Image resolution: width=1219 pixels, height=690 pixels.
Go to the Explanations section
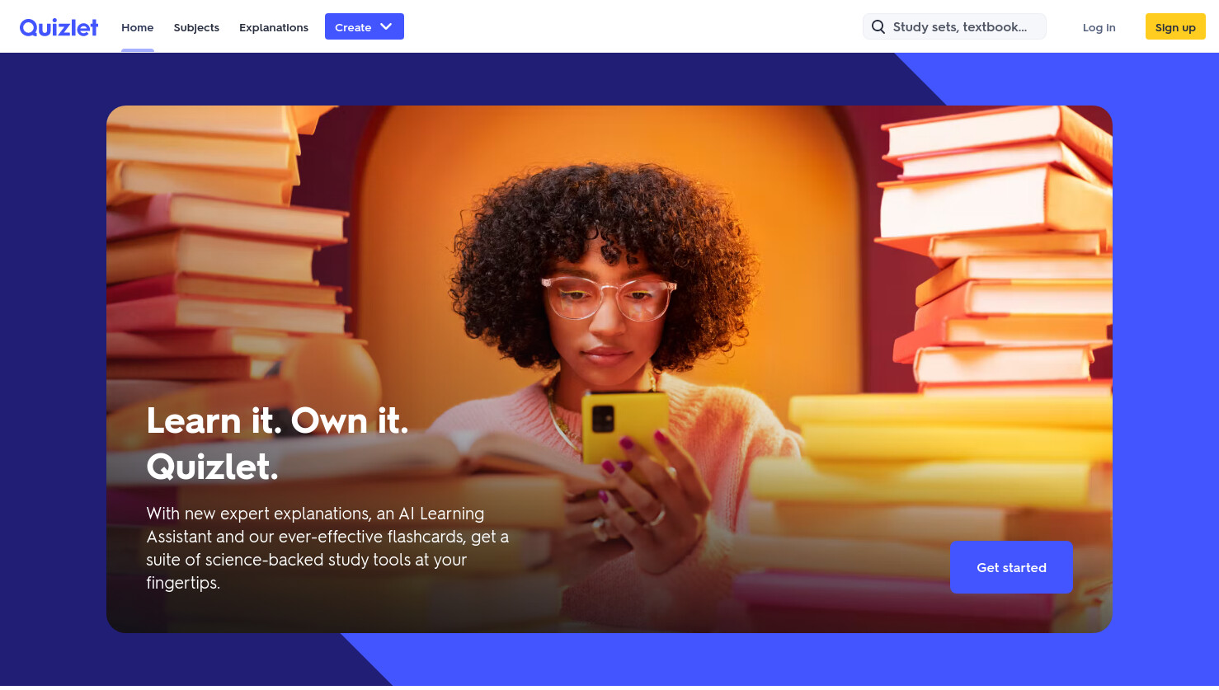(x=274, y=27)
